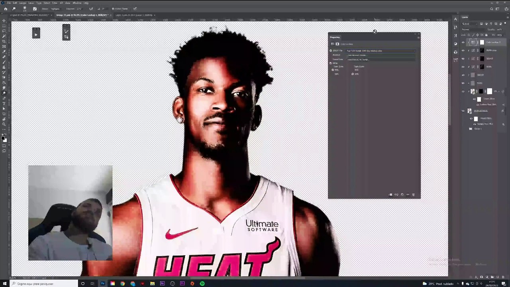Filter layers by pixel layers icon
Screen dimensions: 510x287
coord(481,24)
